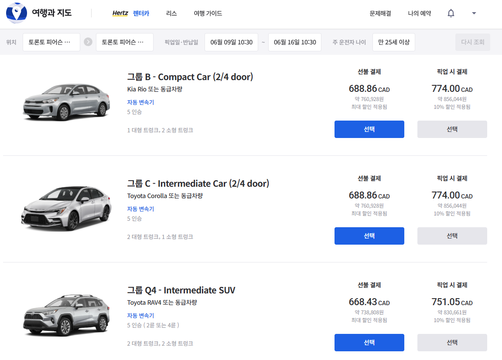The width and height of the screenshot is (502, 360).
Task: Change return date 06월 16일 10:30
Action: [295, 42]
